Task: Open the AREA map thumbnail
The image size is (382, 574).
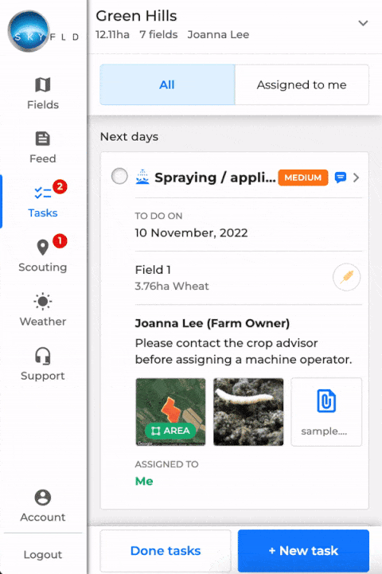Action: point(170,412)
